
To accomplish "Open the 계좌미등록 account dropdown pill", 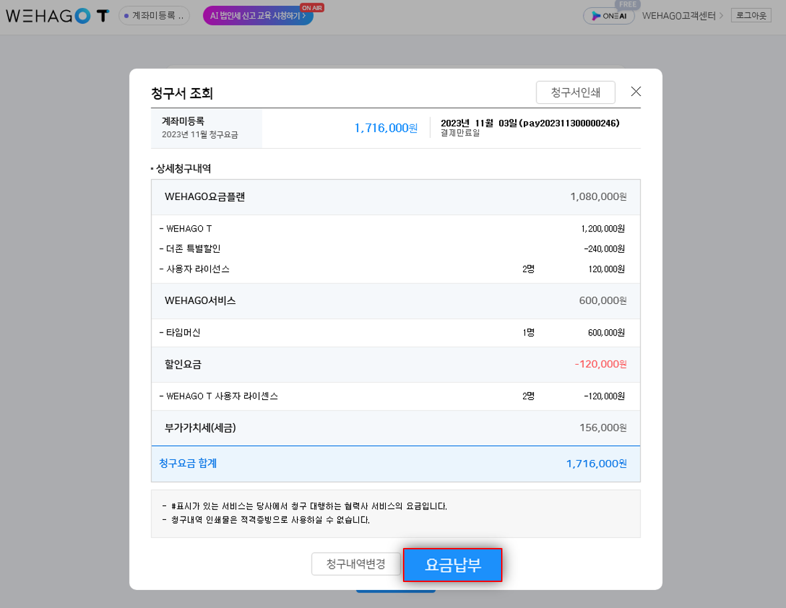I will pos(154,15).
